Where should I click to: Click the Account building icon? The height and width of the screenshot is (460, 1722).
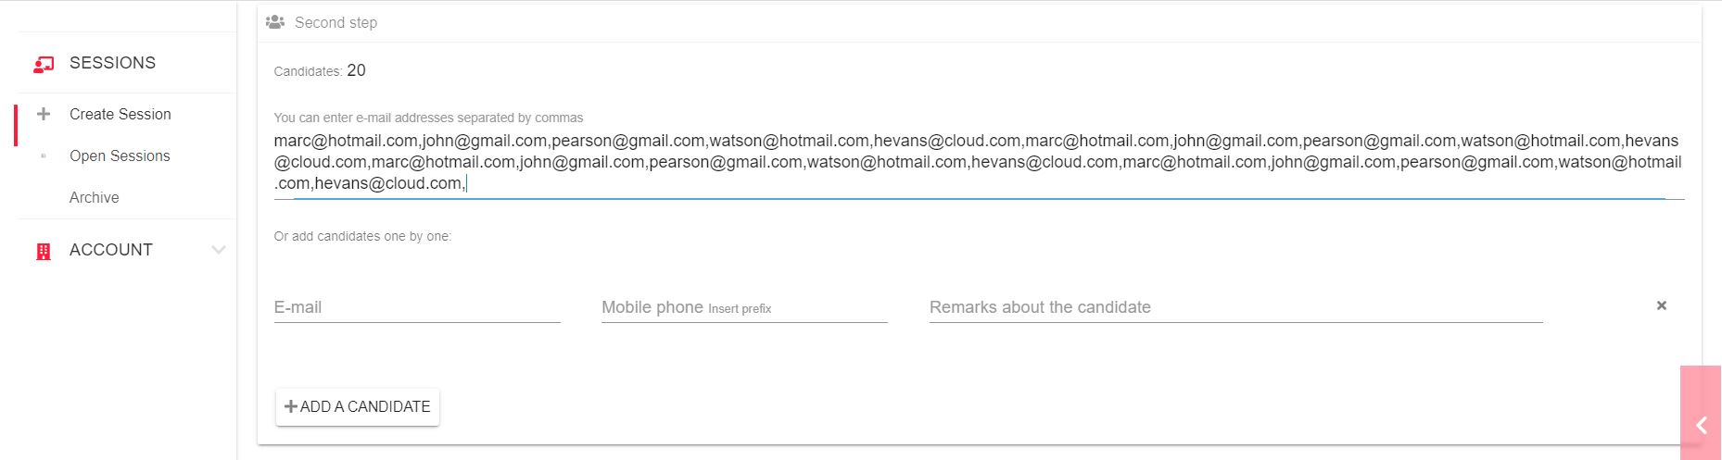pyautogui.click(x=43, y=251)
